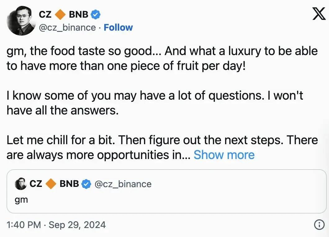329x237 pixels.
Task: Click the blue verified badge in tweet header
Action: (95, 14)
